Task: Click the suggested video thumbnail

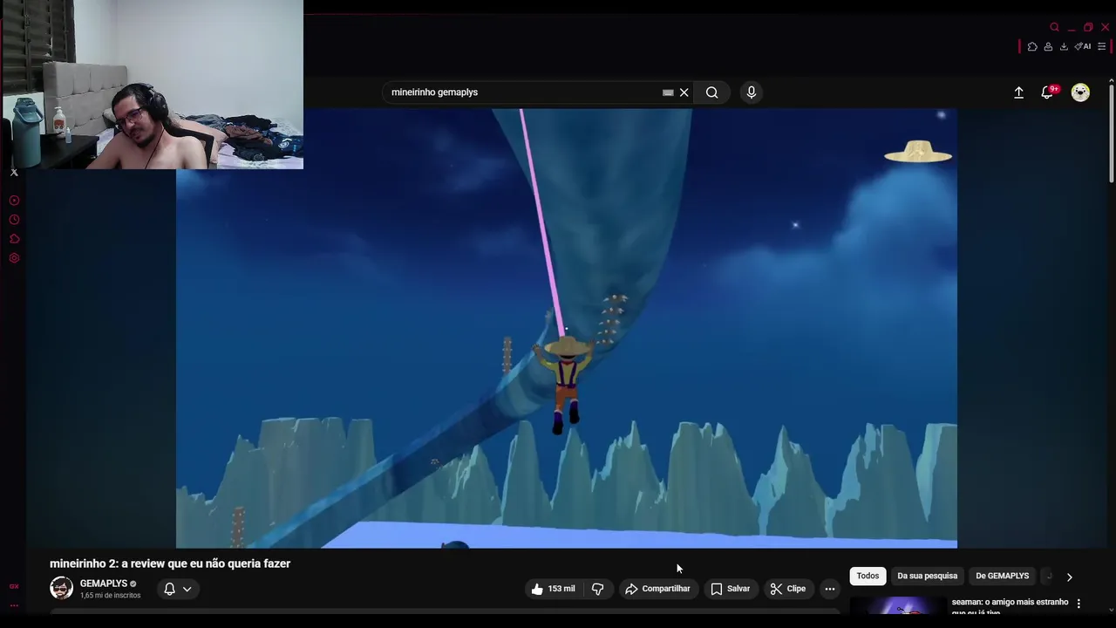Action: click(898, 605)
